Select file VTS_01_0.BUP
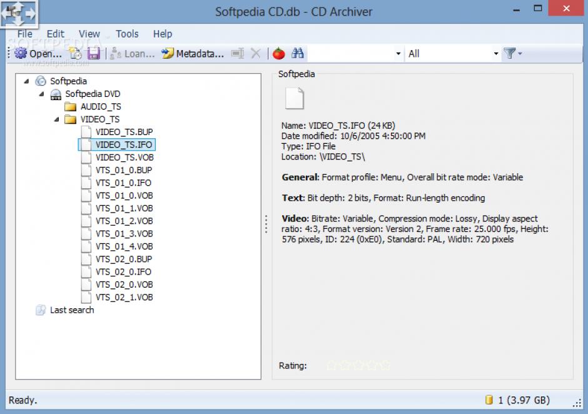This screenshot has width=588, height=414. click(x=124, y=170)
